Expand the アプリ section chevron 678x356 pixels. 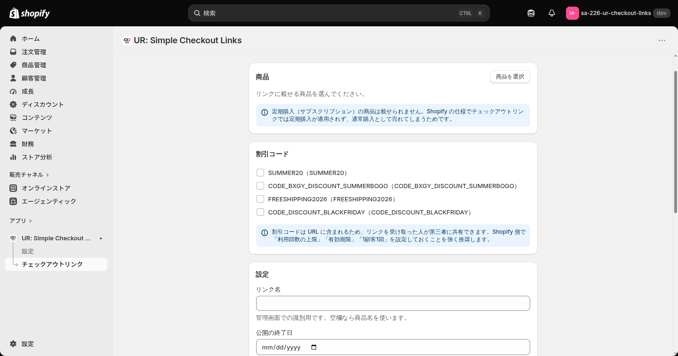tap(31, 221)
